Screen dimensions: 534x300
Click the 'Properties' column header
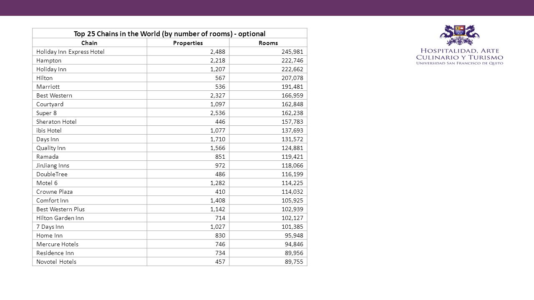pyautogui.click(x=188, y=43)
